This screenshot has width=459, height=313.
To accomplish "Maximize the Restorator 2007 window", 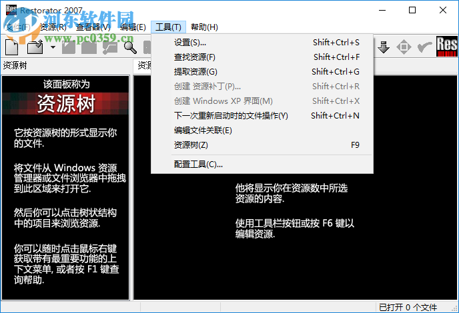I will coord(412,10).
